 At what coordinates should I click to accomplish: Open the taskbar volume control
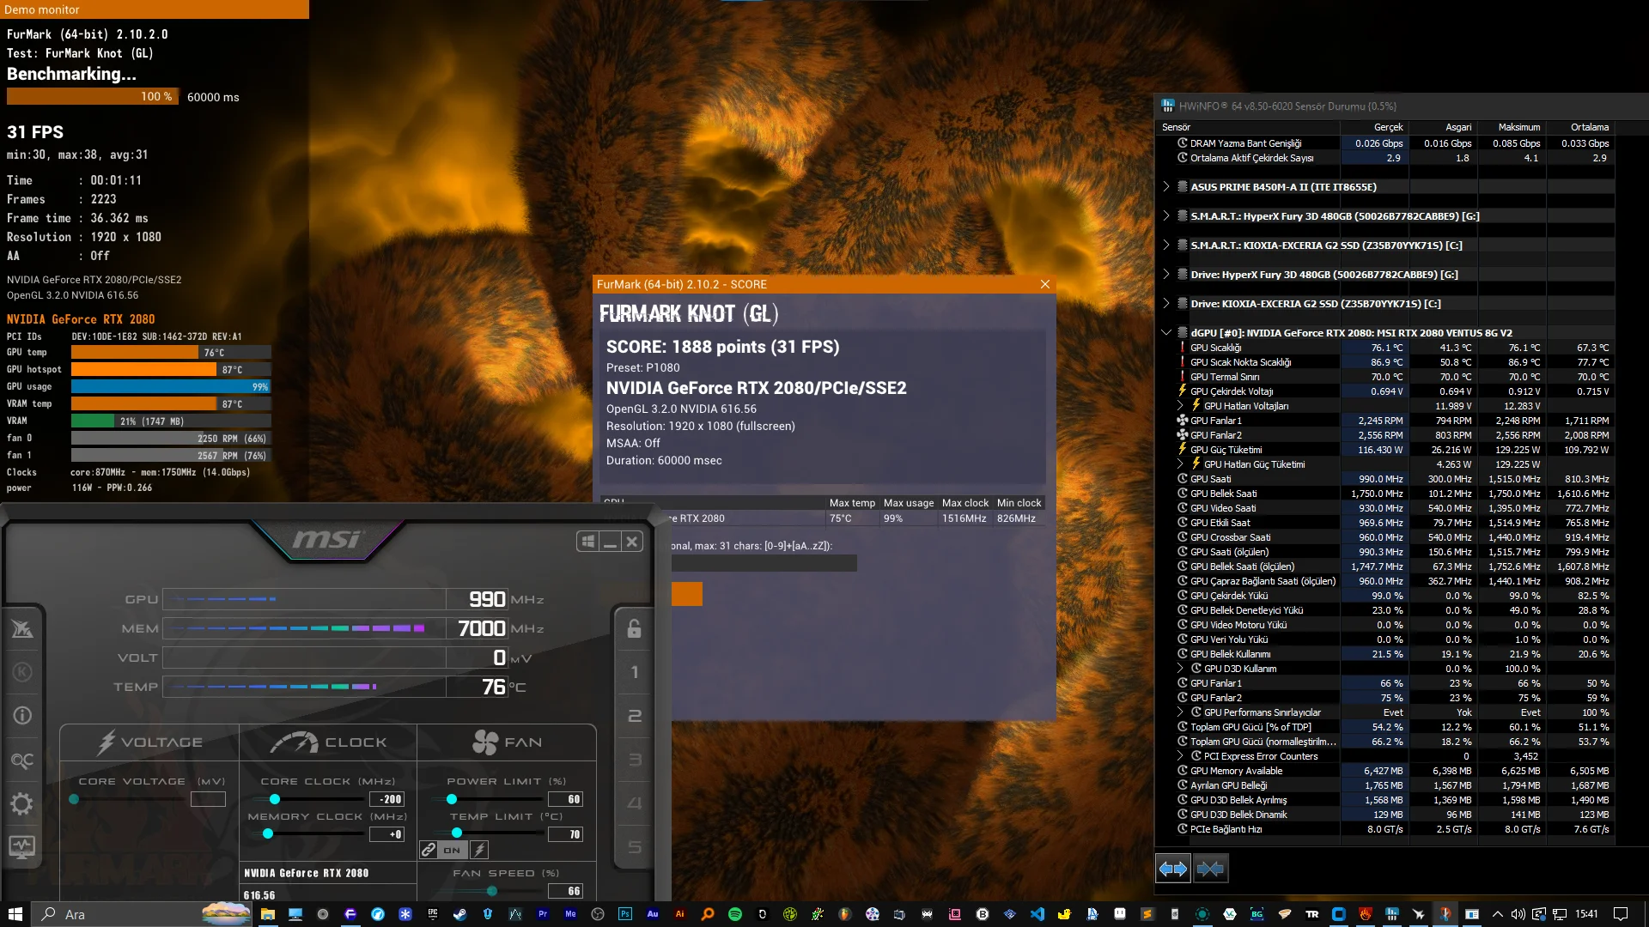(1518, 914)
